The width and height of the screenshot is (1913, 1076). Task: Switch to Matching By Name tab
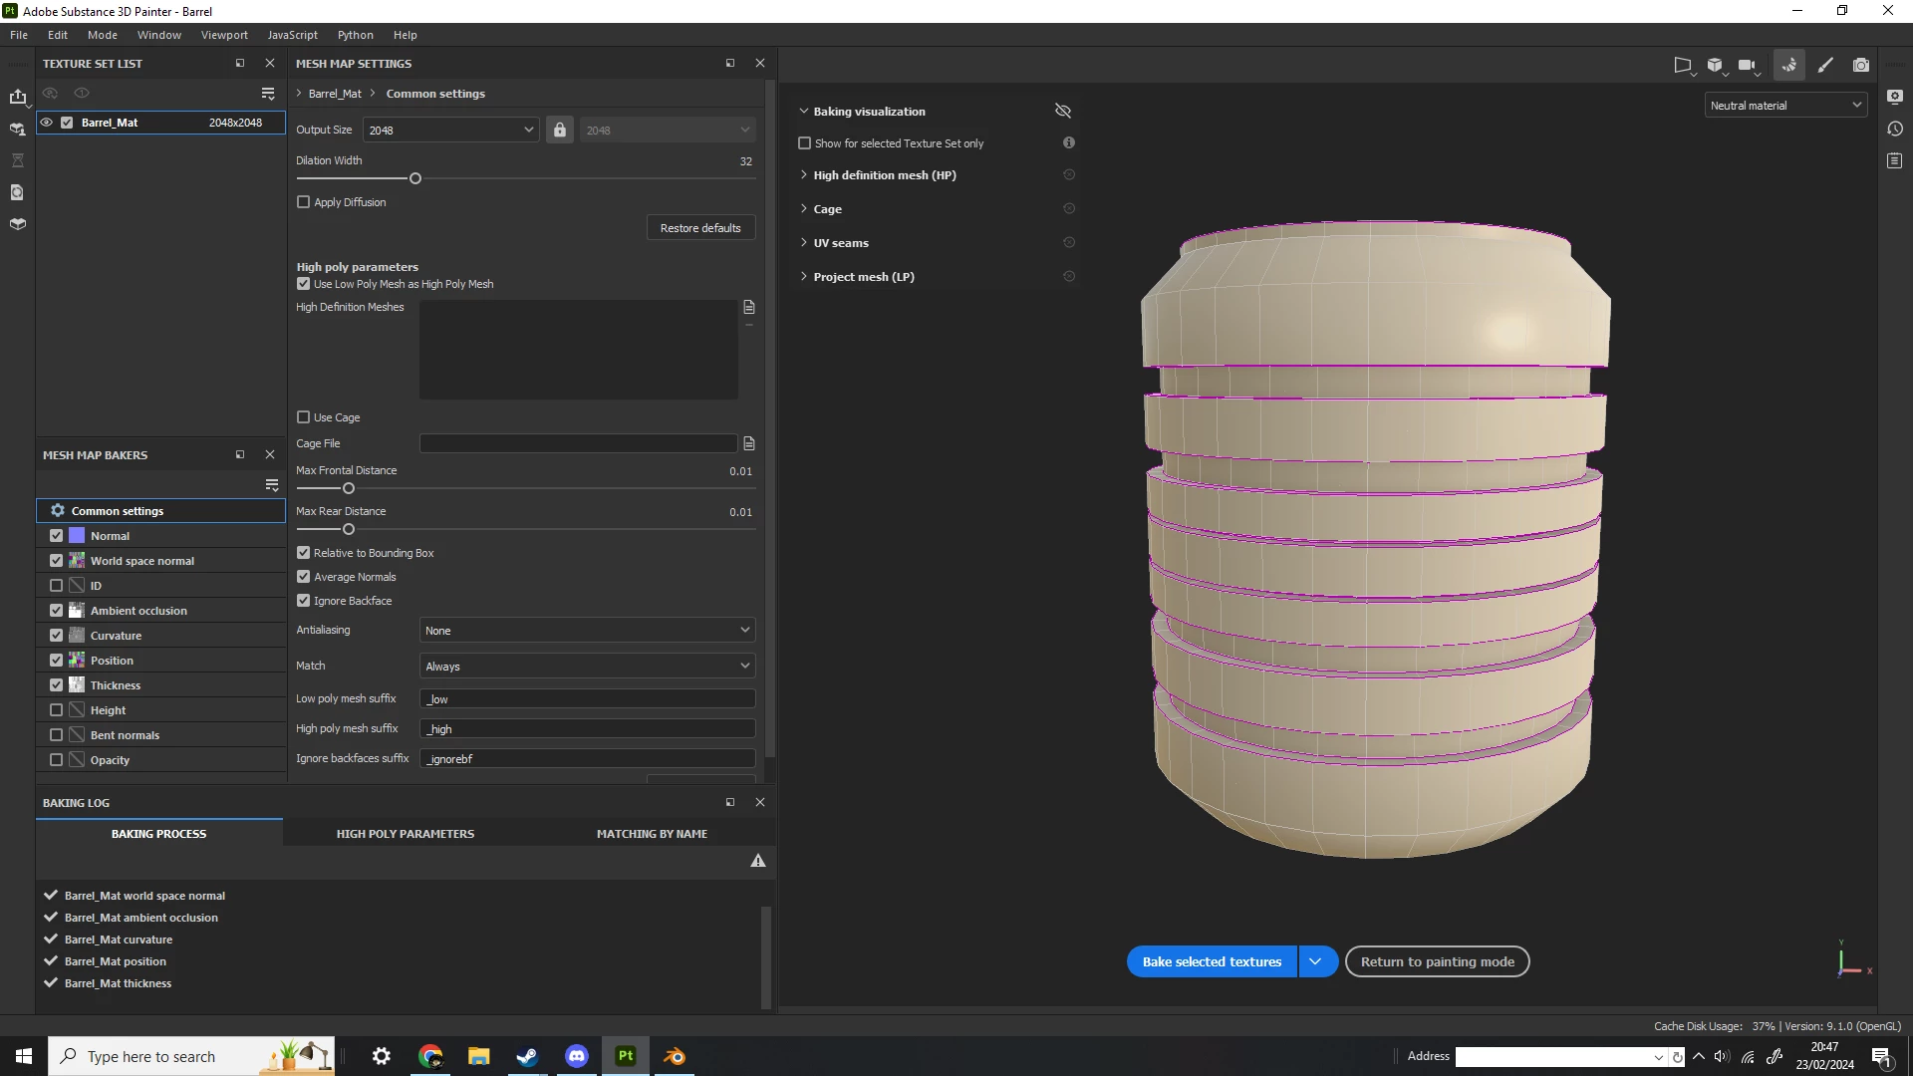pos(652,834)
